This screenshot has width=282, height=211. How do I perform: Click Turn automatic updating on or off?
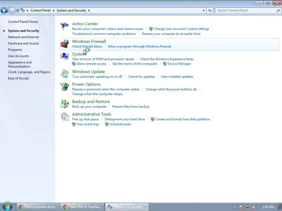click(97, 77)
